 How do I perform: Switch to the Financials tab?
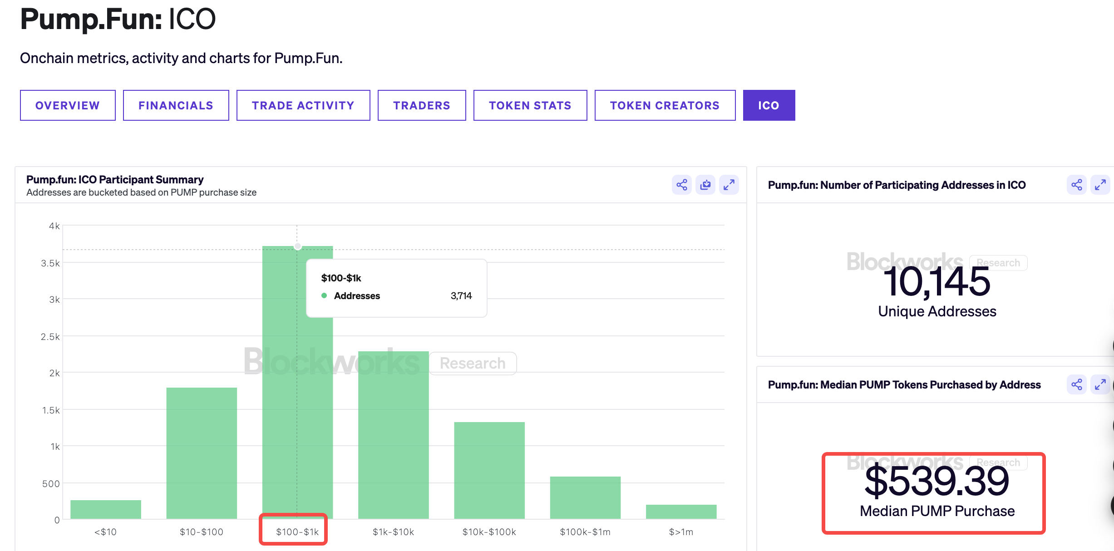pyautogui.click(x=176, y=105)
